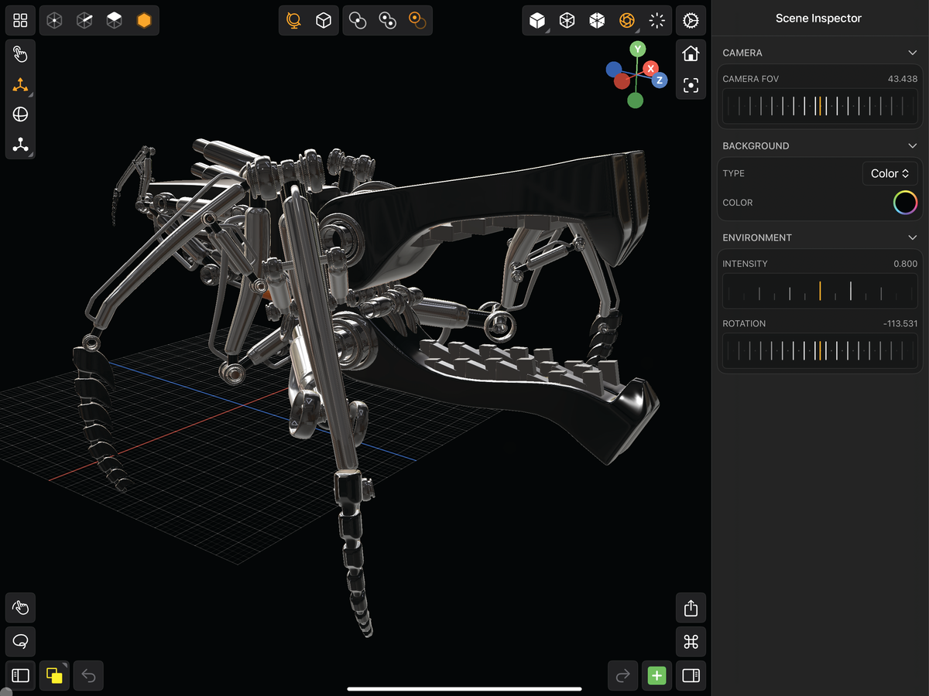Open the Share menu
This screenshot has width=929, height=696.
(x=691, y=607)
